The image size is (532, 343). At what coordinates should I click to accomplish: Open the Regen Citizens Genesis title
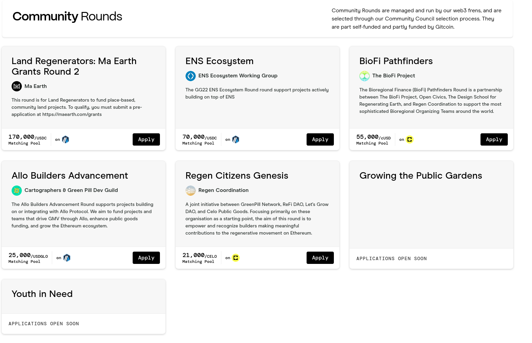237,176
